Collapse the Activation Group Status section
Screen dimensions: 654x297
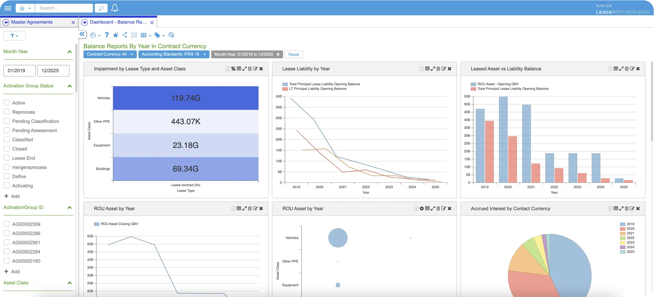(x=69, y=86)
